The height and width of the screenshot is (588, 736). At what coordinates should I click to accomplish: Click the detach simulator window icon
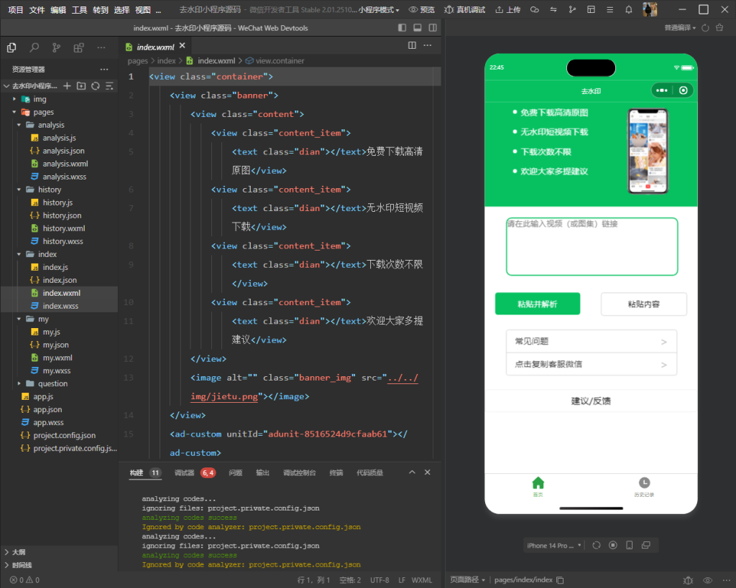pyautogui.click(x=646, y=546)
